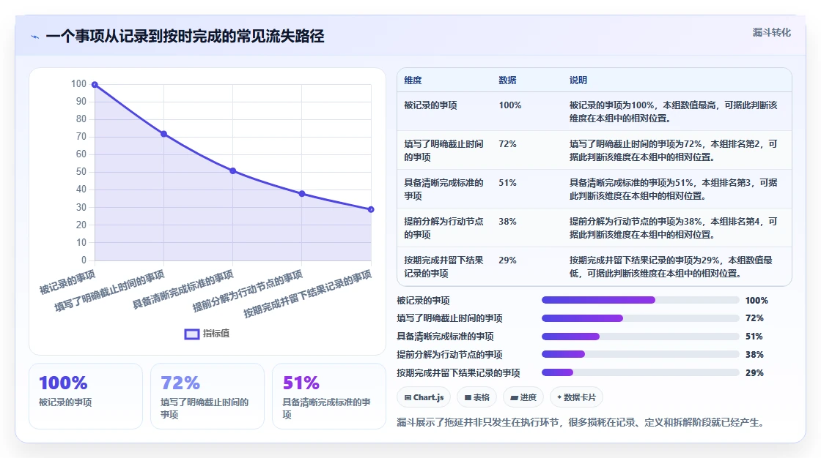Click the x-axis label 被记录的事项
The height and width of the screenshot is (458, 821).
click(x=67, y=282)
